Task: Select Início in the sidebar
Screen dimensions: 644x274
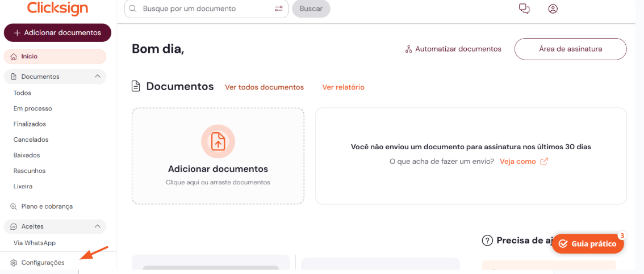Action: tap(30, 57)
